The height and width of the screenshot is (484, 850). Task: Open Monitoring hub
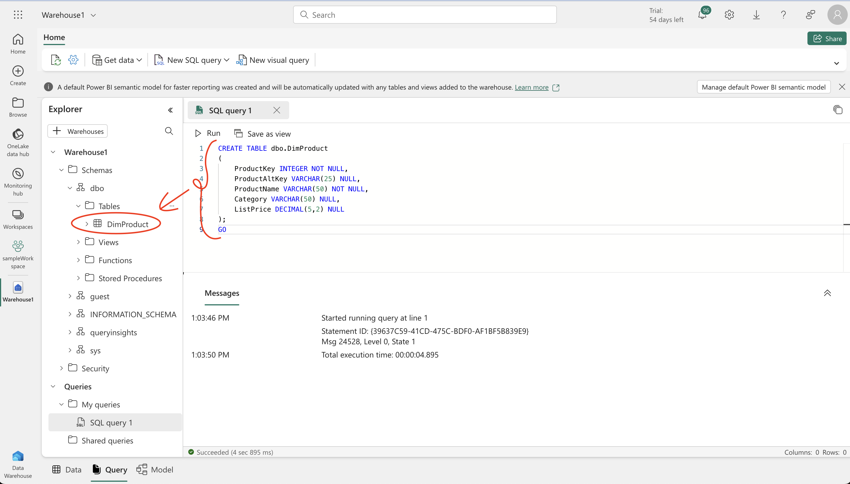[x=18, y=182]
